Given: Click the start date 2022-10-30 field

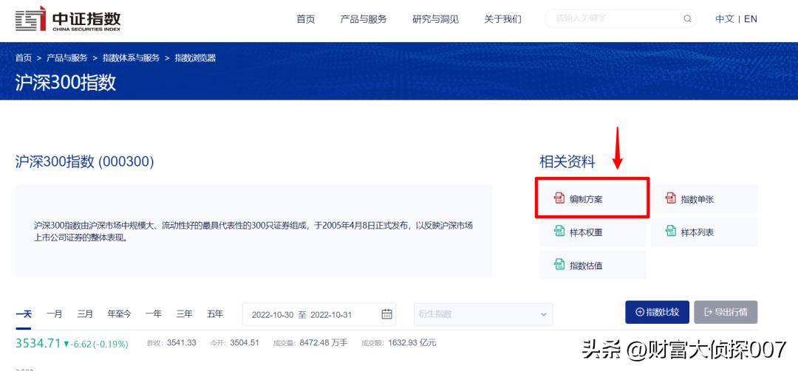Looking at the screenshot, I should point(273,315).
